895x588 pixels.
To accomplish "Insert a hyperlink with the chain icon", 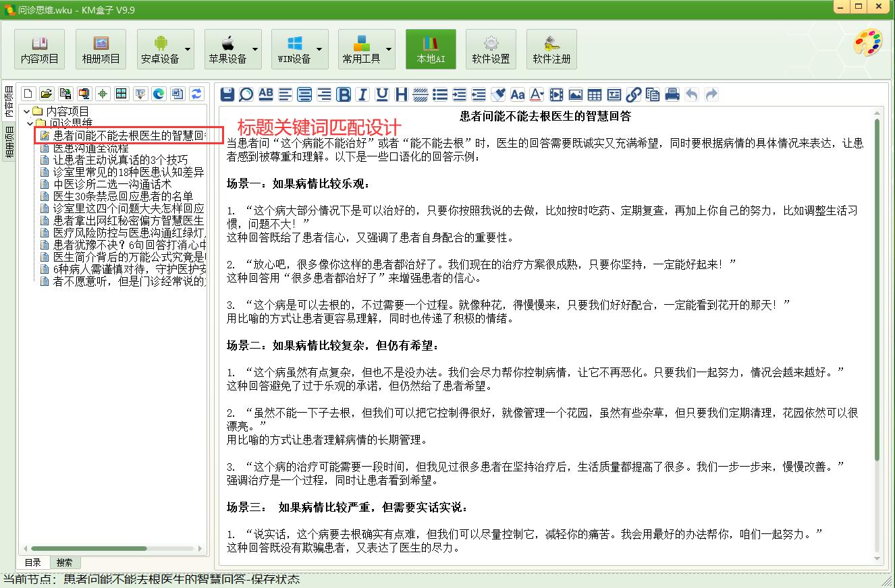I will [633, 94].
